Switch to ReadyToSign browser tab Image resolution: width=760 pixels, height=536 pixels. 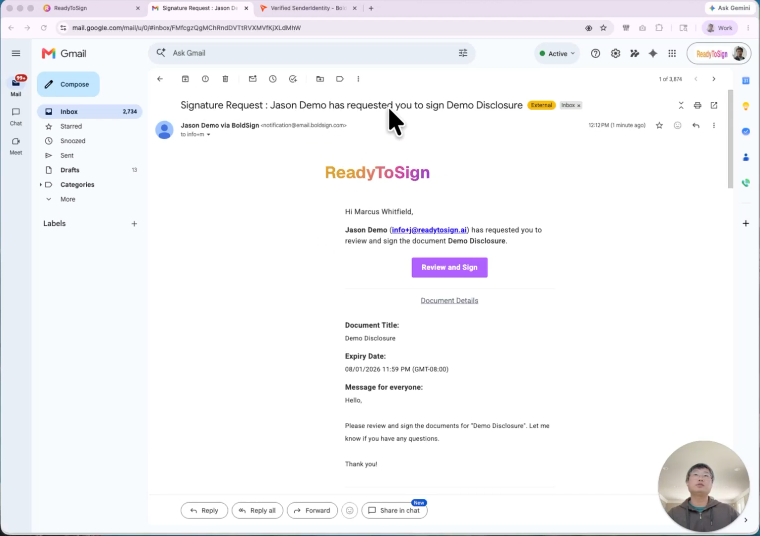point(91,8)
